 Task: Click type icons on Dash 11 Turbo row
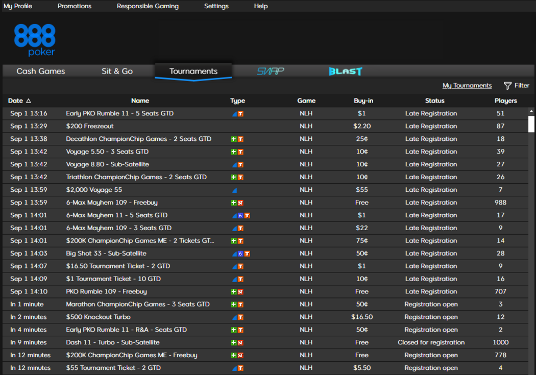click(237, 343)
